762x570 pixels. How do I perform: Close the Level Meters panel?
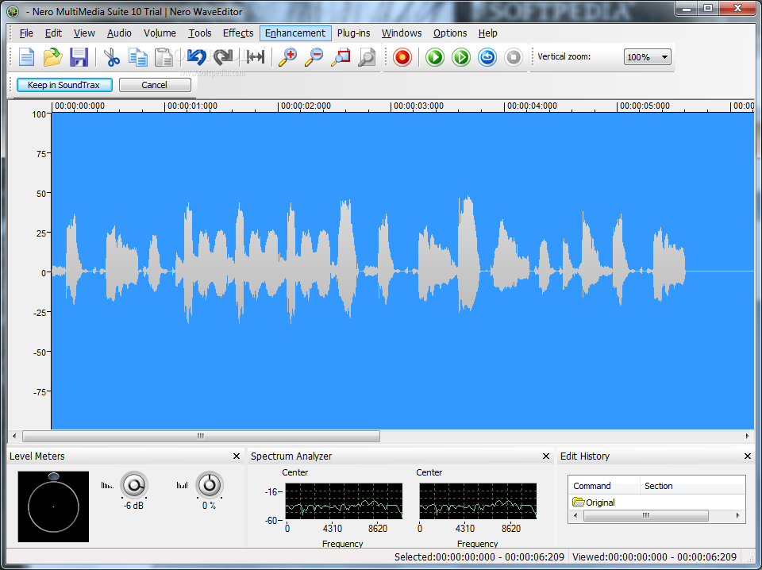[237, 456]
